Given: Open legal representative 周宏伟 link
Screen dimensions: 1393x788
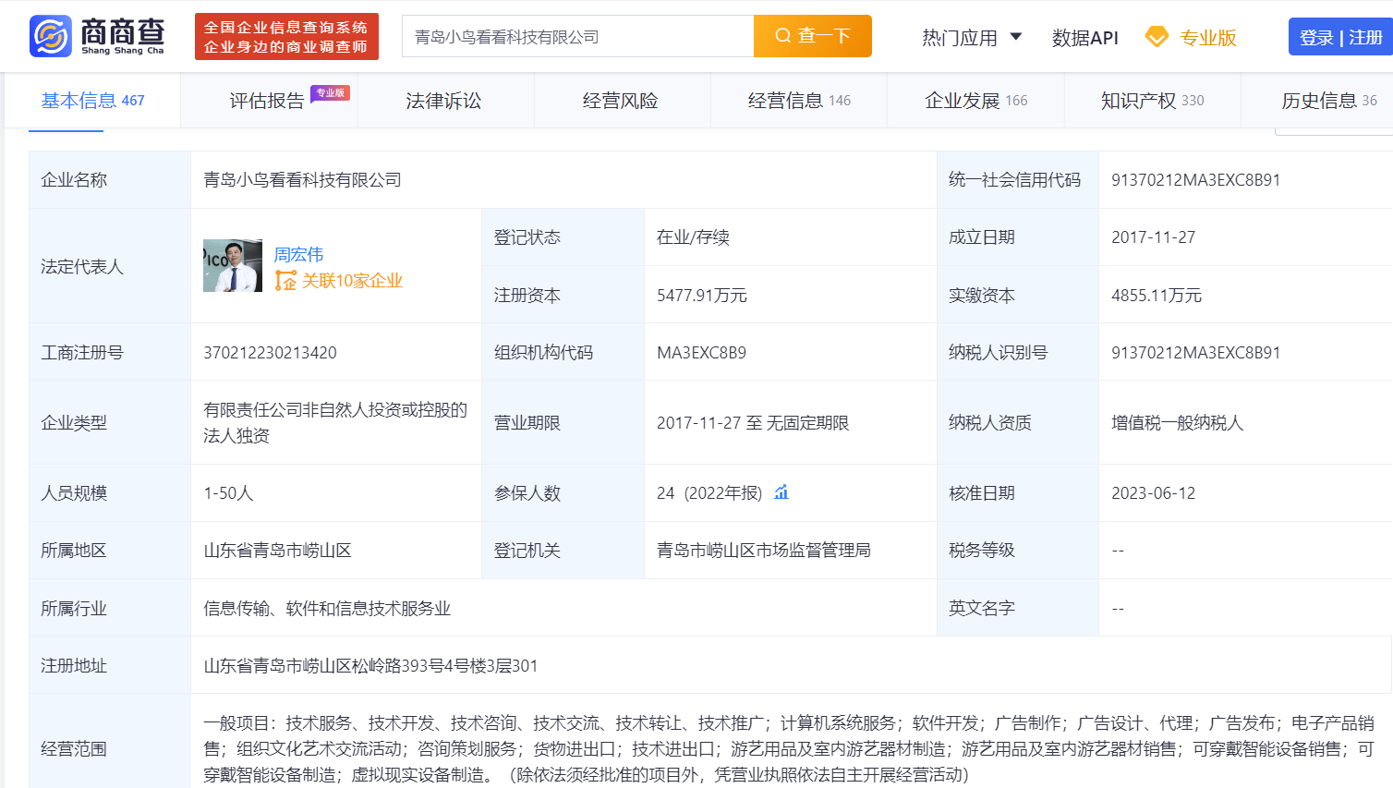Looking at the screenshot, I should click(x=298, y=254).
